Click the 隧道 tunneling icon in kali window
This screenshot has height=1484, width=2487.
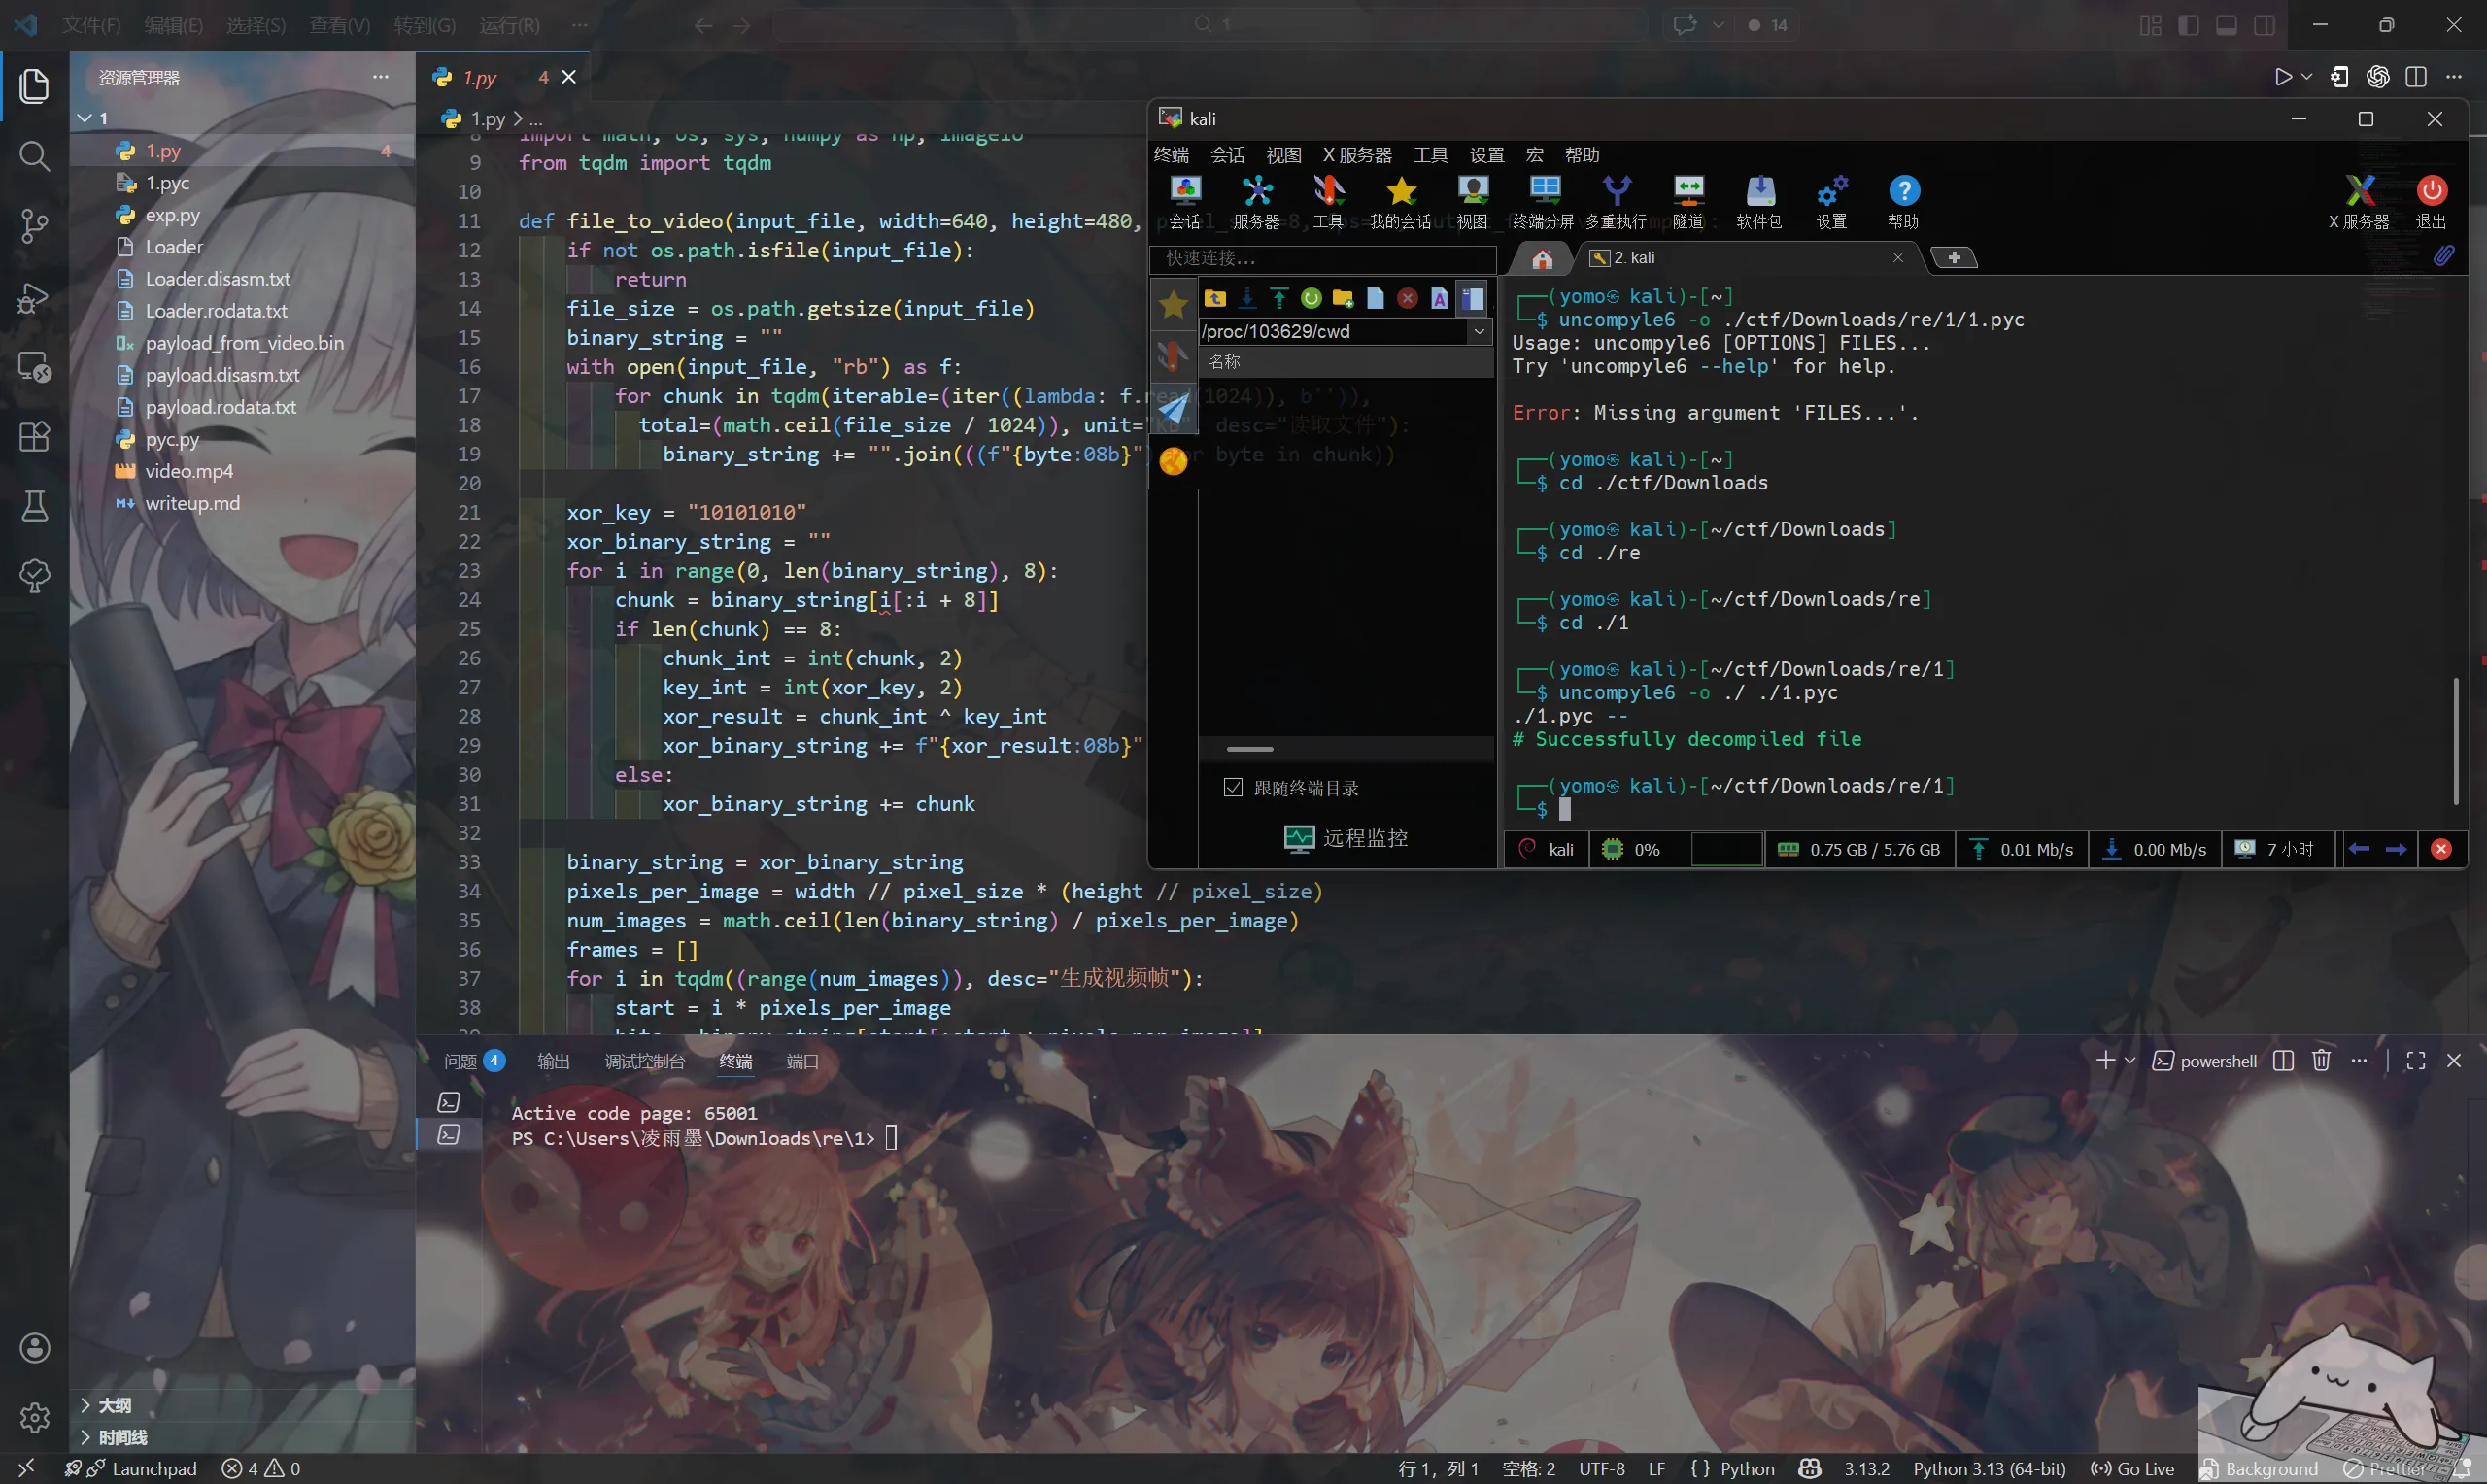[1688, 201]
